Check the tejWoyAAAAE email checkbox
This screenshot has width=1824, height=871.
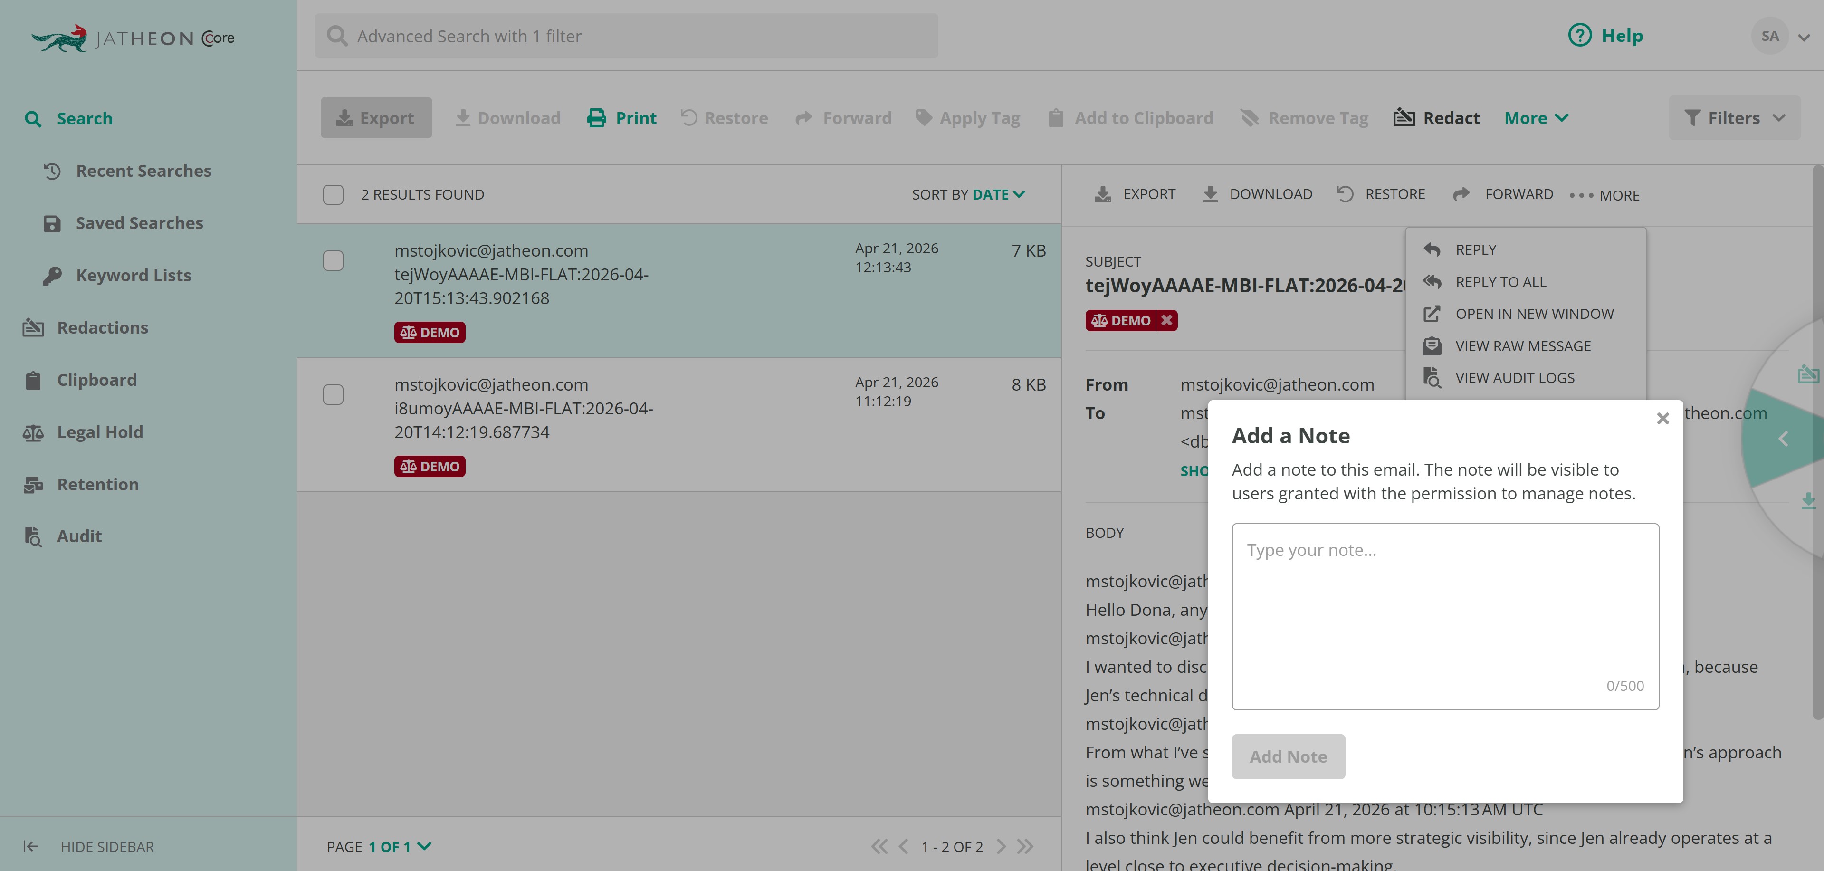334,260
